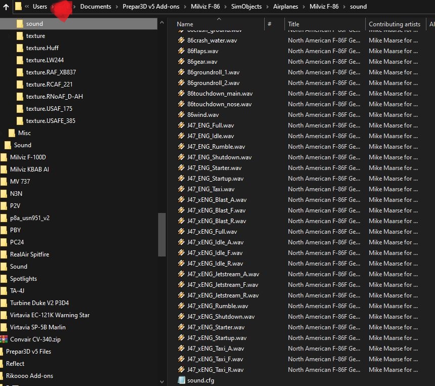Go to Documents in the address bar
The width and height of the screenshot is (435, 386).
pyautogui.click(x=95, y=7)
